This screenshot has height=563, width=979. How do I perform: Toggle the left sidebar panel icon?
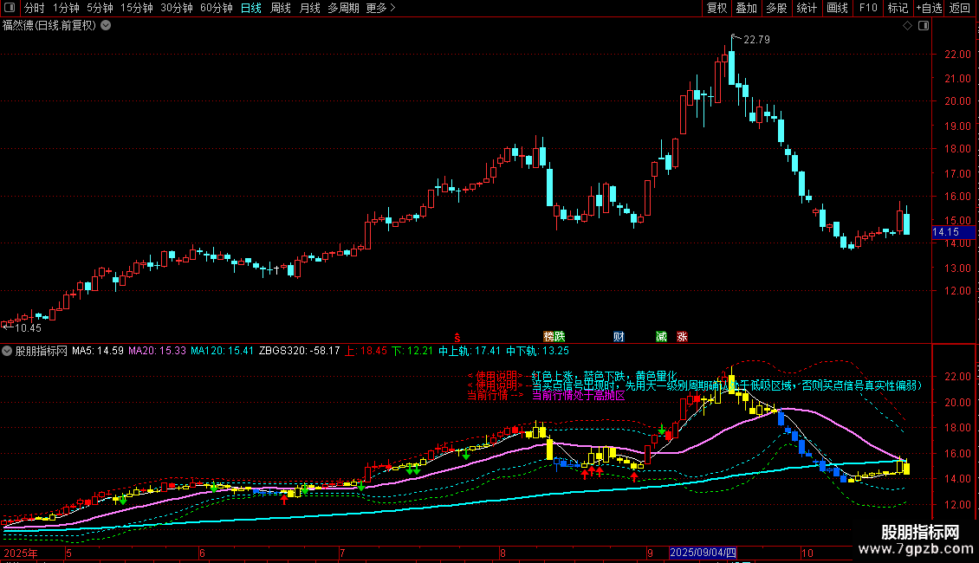10,8
